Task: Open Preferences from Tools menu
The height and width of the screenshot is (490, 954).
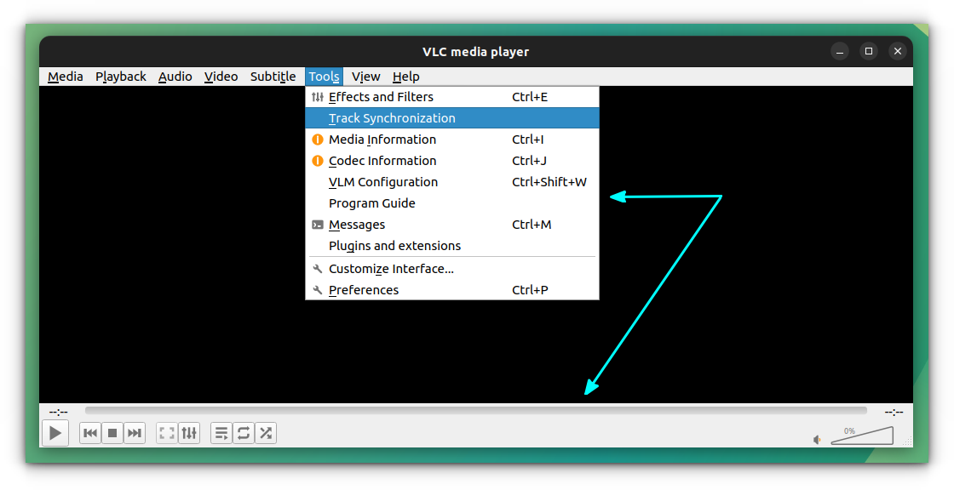Action: point(452,290)
